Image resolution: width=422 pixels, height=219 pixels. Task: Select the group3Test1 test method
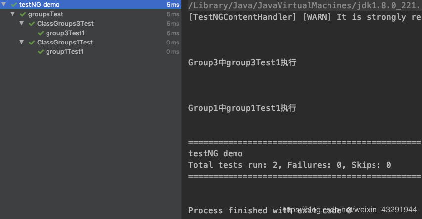coord(65,33)
